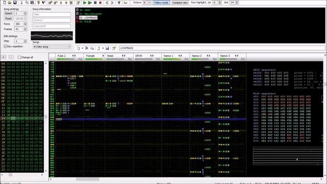The width and height of the screenshot is (327, 184).
Task: Play the song with the green arrow
Action: pyautogui.click(x=85, y=3)
